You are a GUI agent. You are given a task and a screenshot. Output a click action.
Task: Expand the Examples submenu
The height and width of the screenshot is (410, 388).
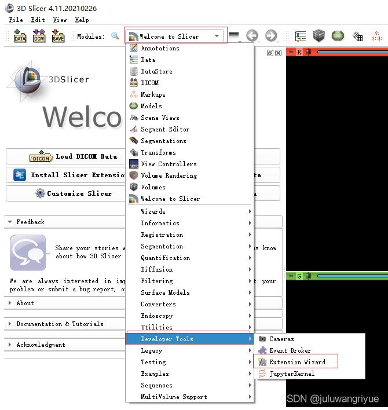coord(189,374)
